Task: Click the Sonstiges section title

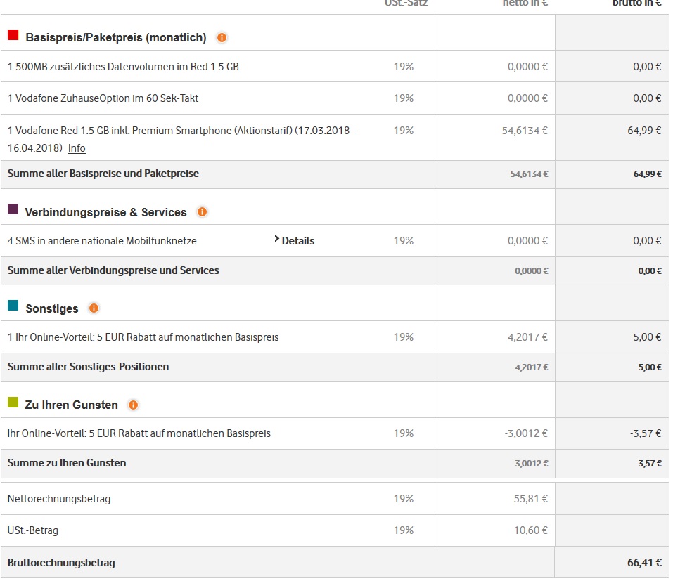Action: tap(52, 308)
